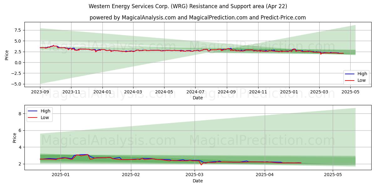Click the top chart x-axis label '2024-05'
The width and height of the screenshot is (376, 188).
click(164, 92)
